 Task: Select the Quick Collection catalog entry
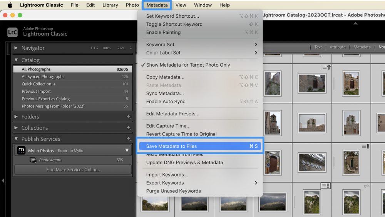pyautogui.click(x=37, y=84)
